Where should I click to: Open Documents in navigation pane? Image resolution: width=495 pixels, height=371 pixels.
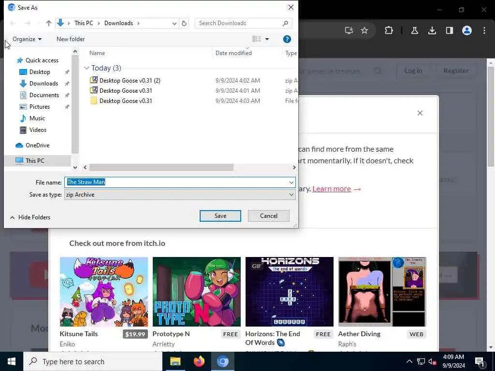point(44,95)
